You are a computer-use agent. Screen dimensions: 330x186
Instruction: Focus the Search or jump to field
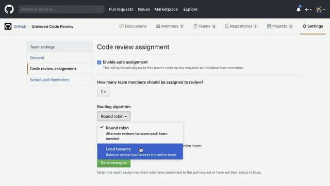pos(61,9)
